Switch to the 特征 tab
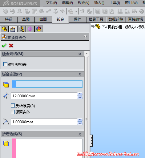The image size is (145, 158). click(x=9, y=19)
